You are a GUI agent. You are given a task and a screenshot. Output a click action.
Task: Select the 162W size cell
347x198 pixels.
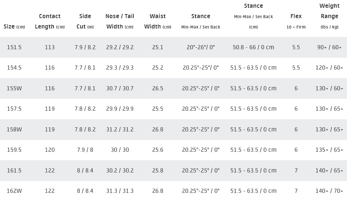(14, 191)
